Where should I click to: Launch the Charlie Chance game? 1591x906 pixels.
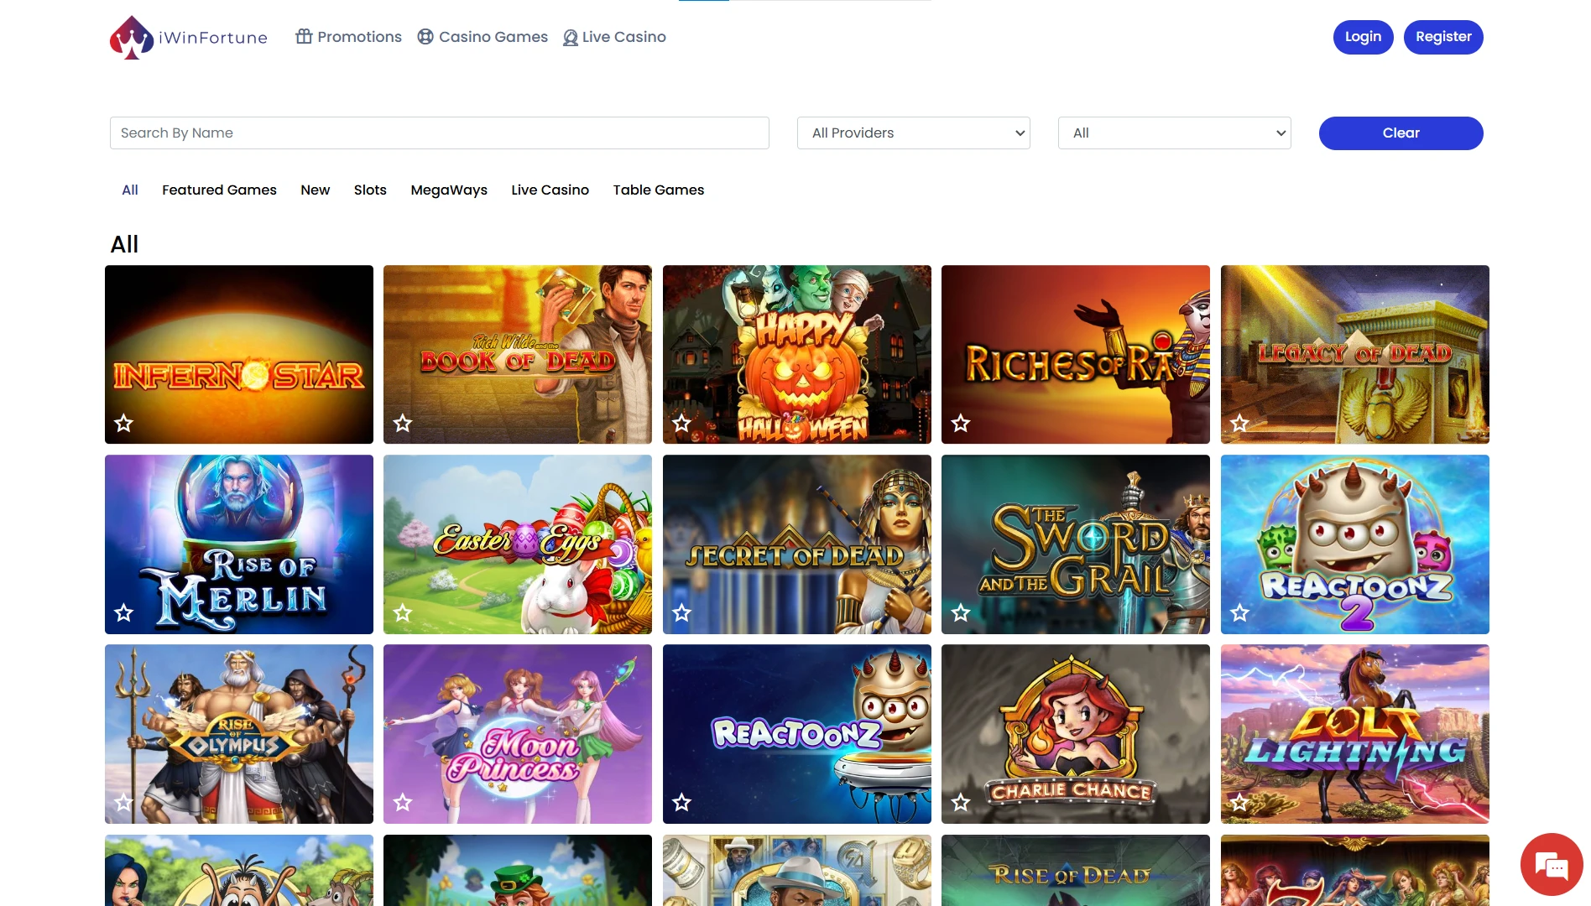[1076, 734]
